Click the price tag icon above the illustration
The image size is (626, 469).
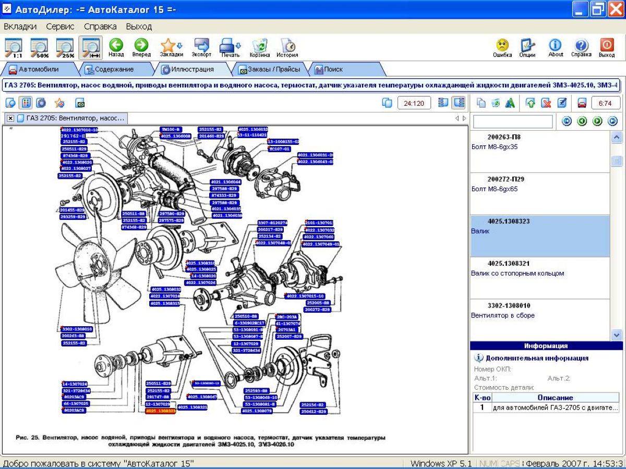click(80, 103)
